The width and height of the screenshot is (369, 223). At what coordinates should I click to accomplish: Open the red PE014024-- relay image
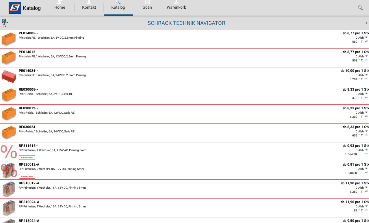coord(9,76)
